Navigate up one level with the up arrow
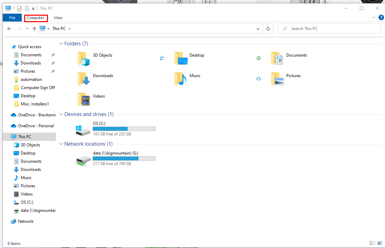 pyautogui.click(x=34, y=29)
